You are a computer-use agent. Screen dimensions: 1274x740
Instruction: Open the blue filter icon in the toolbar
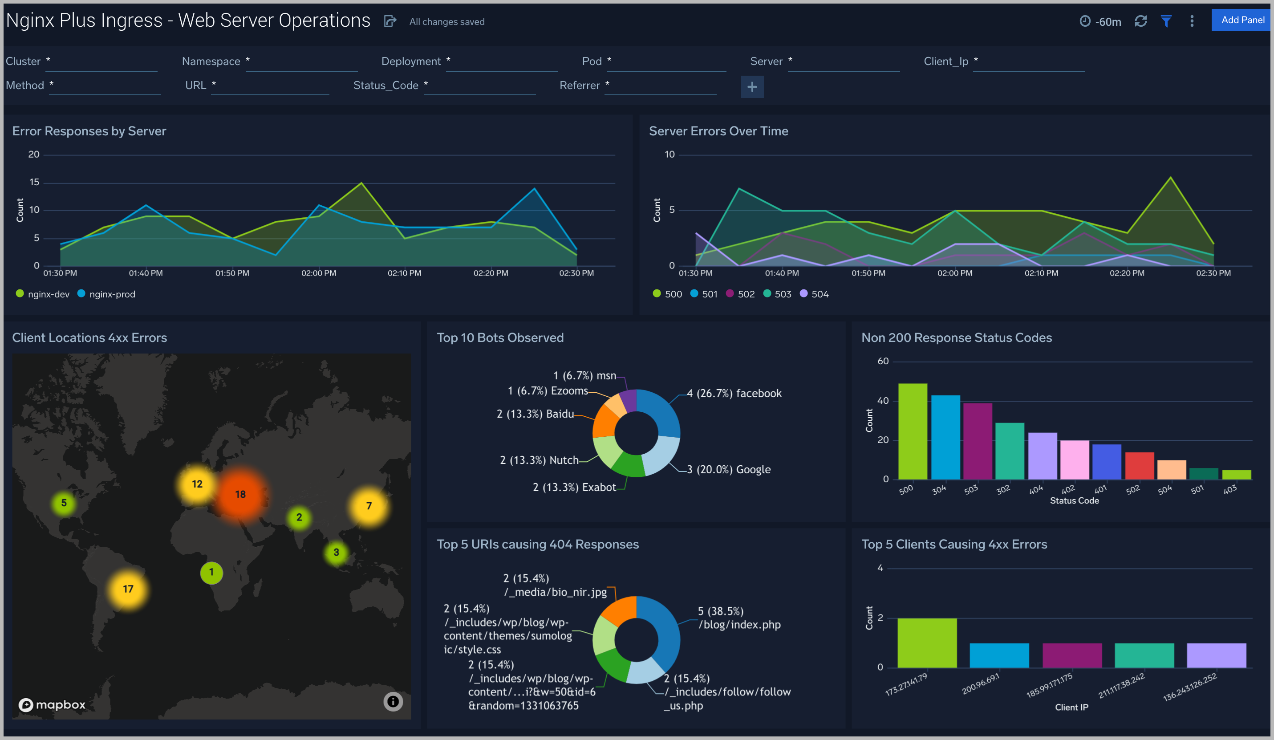pos(1166,21)
